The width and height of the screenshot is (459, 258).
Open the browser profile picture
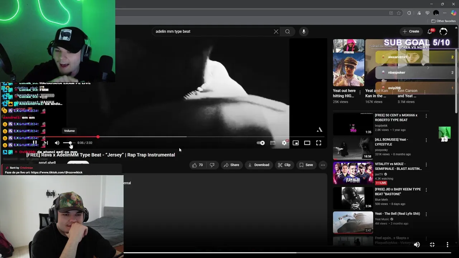tap(436, 13)
